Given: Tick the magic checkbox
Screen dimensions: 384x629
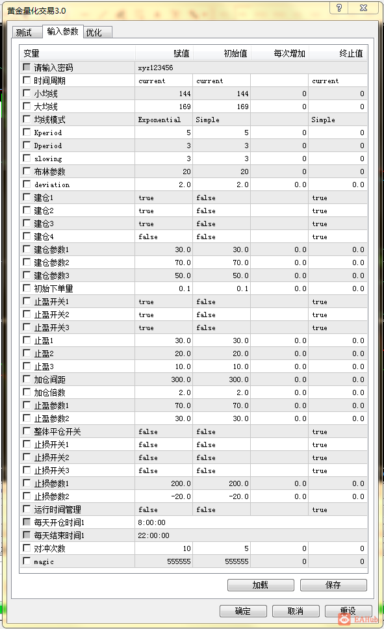Looking at the screenshot, I should [27, 561].
